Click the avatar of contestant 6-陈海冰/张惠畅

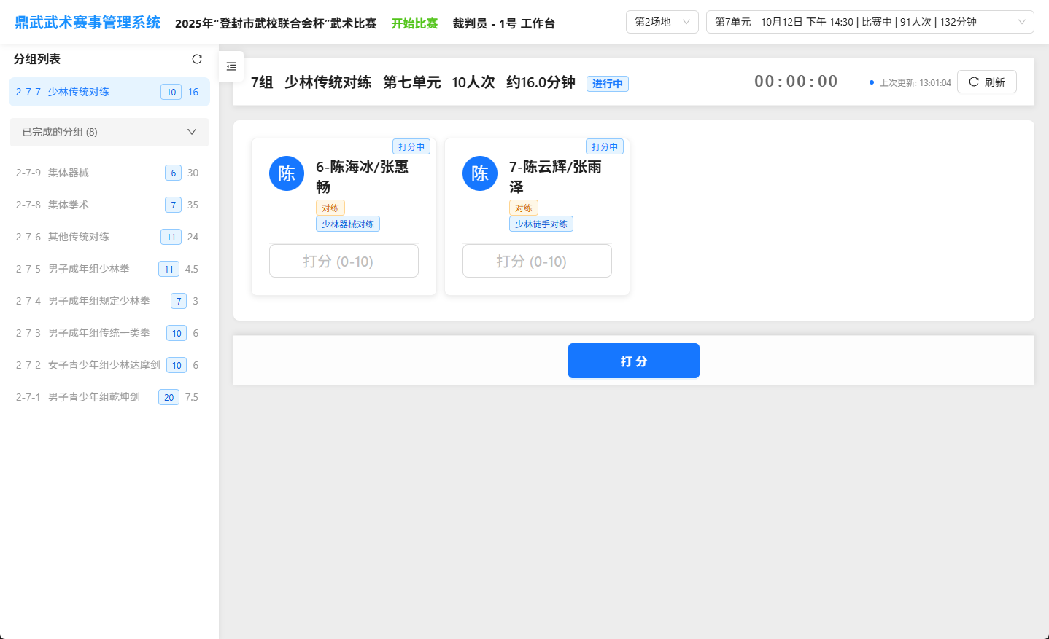[287, 173]
